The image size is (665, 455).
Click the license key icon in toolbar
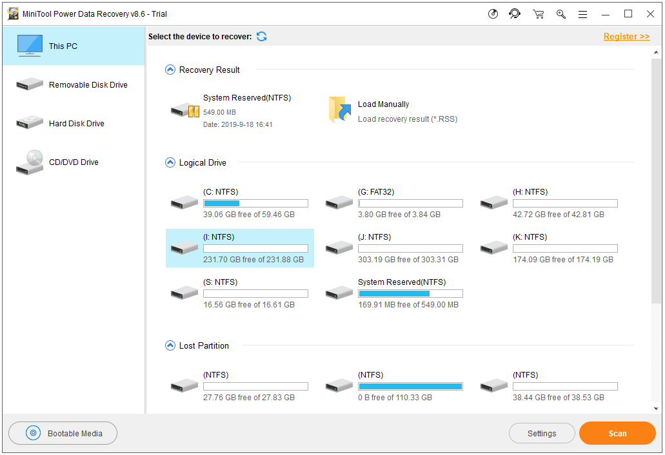[x=560, y=14]
